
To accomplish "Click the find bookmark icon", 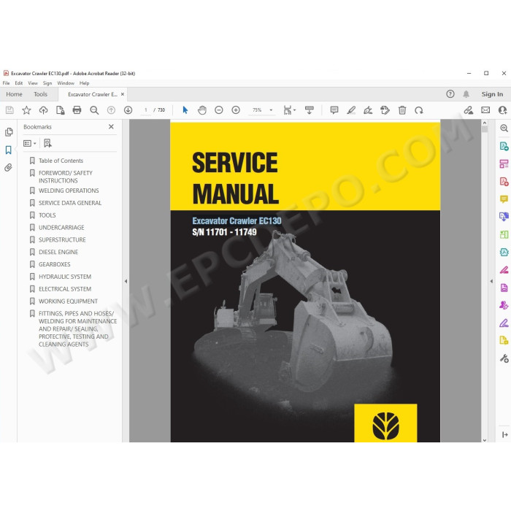I will 47,143.
